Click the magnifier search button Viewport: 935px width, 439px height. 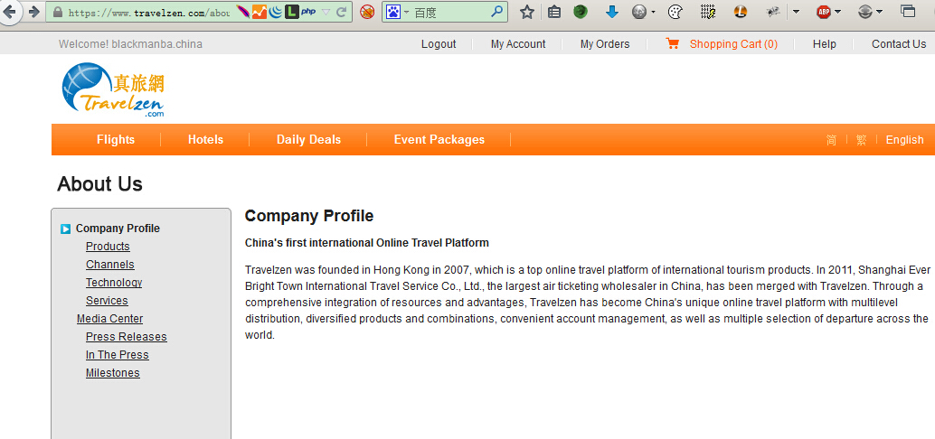(496, 12)
